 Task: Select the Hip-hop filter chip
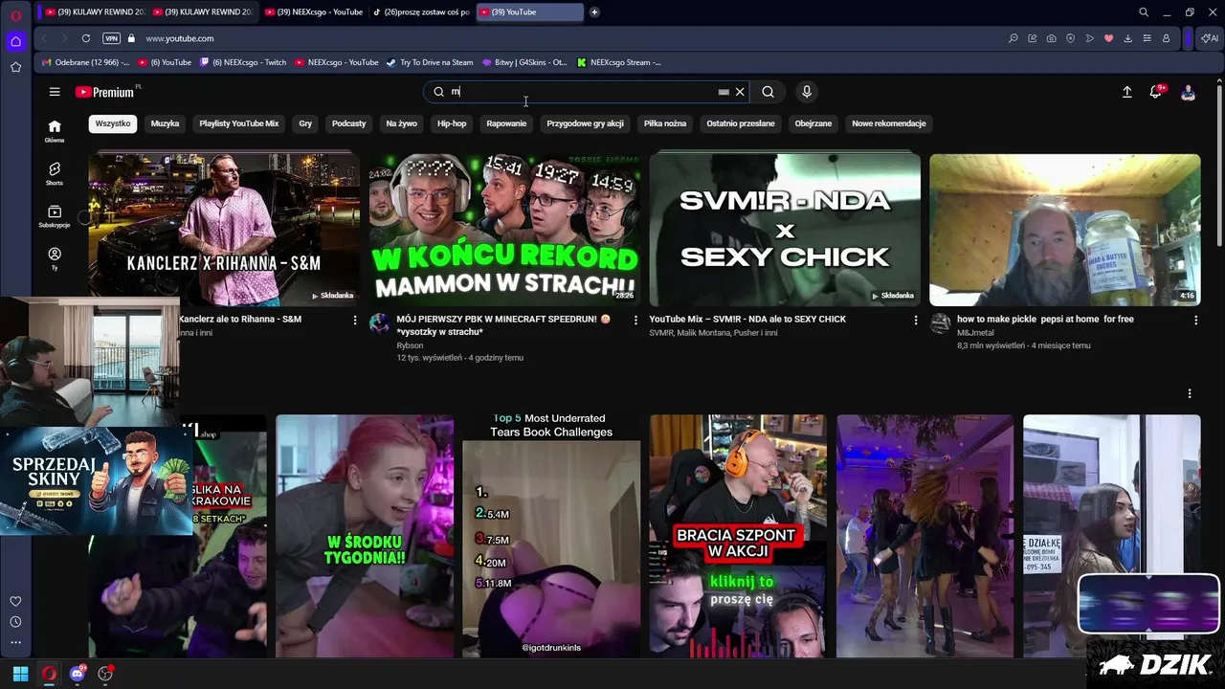pyautogui.click(x=452, y=123)
